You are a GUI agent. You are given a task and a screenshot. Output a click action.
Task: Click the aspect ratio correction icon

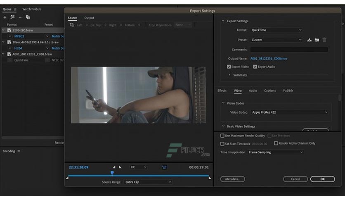[164, 167]
